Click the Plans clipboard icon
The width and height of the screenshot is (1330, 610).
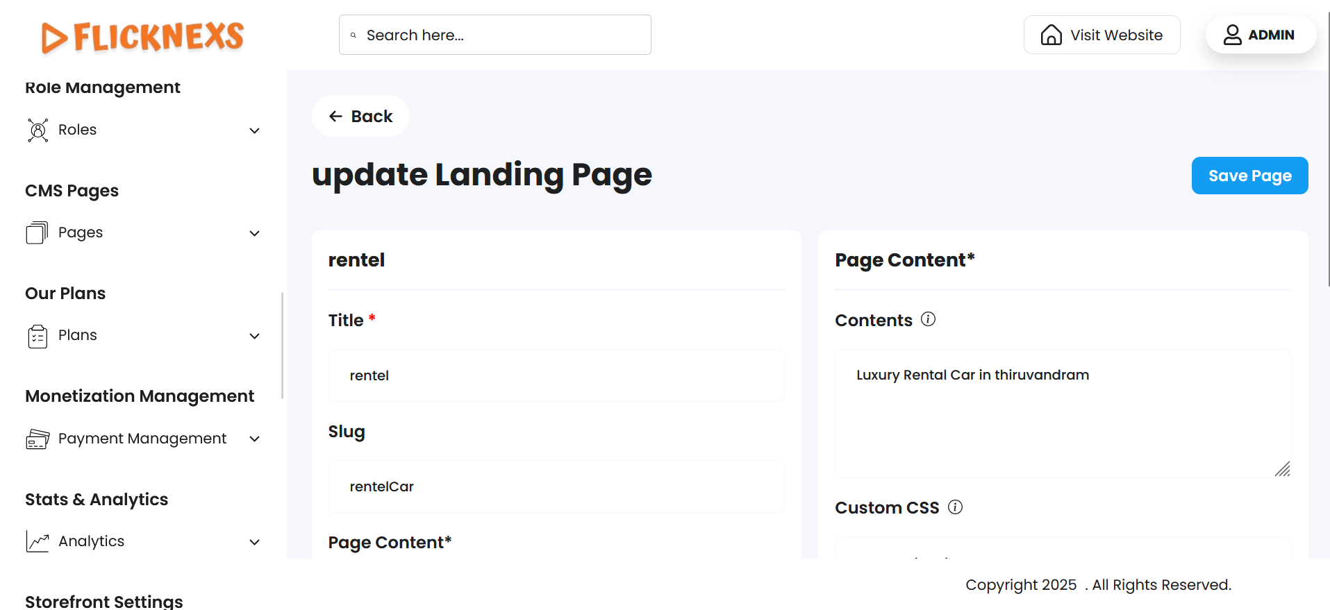38,336
